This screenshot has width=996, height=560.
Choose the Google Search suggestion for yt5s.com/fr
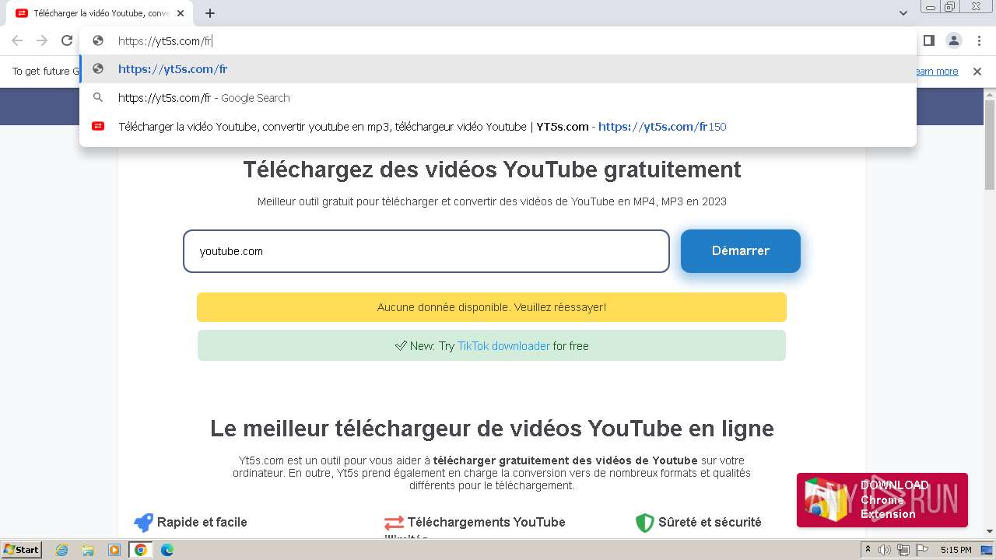(498, 98)
